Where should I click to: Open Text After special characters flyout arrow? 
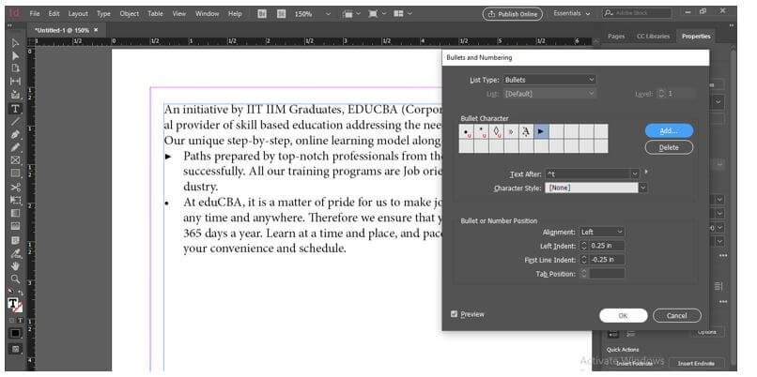point(646,172)
